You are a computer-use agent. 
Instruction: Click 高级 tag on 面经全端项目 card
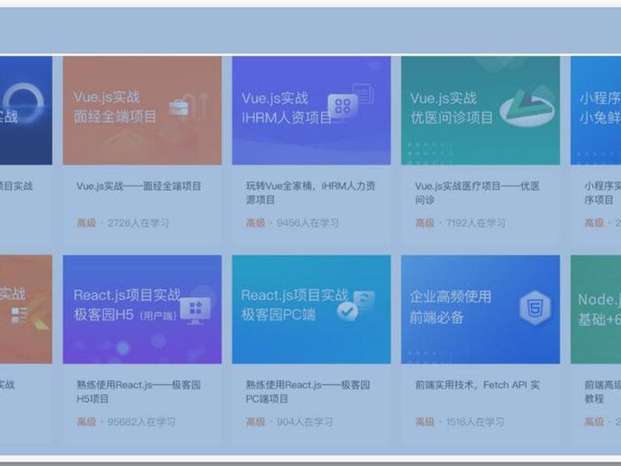[x=86, y=223]
